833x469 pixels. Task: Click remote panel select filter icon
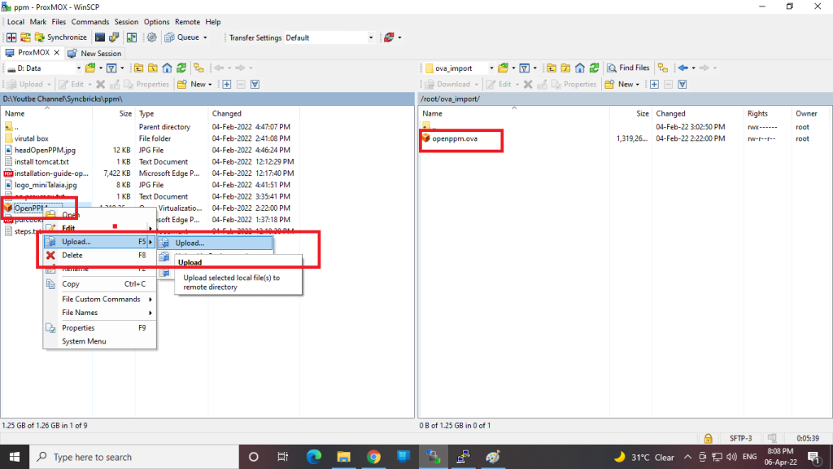683,84
